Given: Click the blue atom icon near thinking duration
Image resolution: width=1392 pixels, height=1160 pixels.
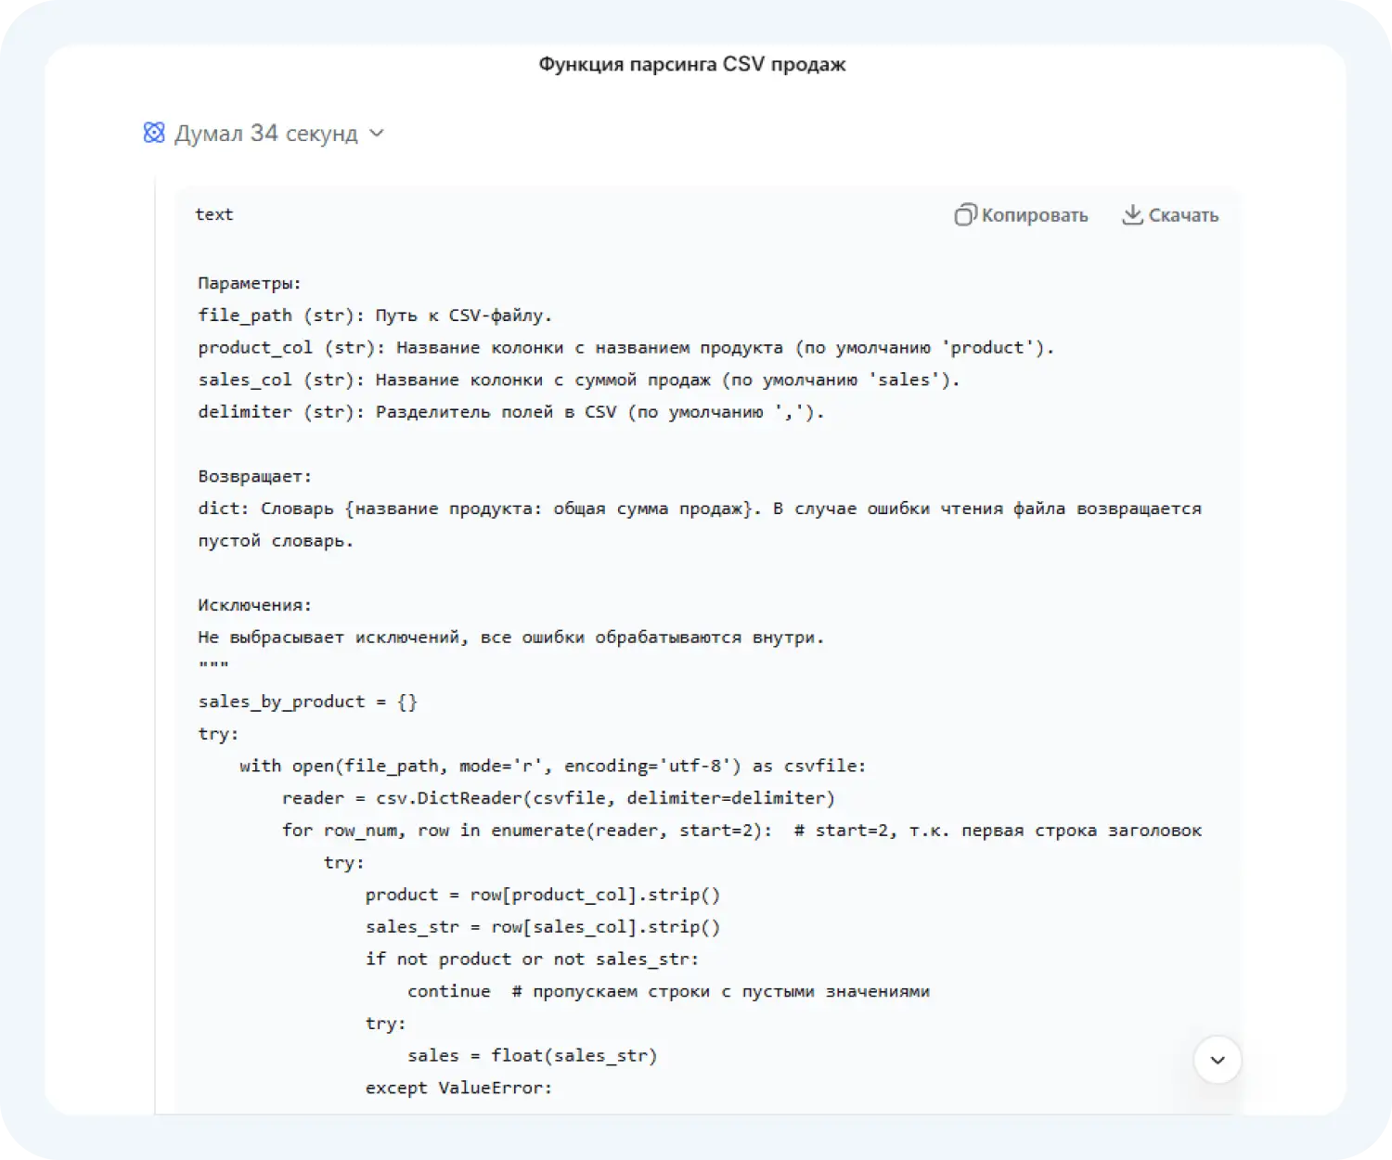Looking at the screenshot, I should pyautogui.click(x=155, y=133).
